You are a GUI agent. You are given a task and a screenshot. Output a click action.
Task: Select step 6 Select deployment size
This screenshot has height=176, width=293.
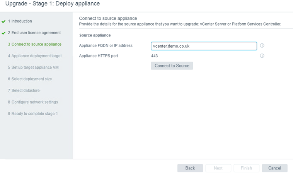pyautogui.click(x=30, y=79)
